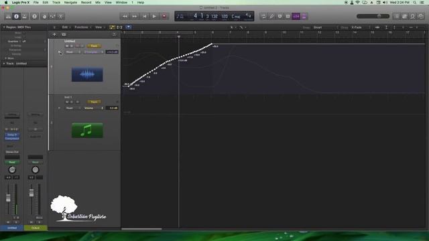429x241 pixels.
Task: Click the Rewind transport button
Action: tap(125, 16)
